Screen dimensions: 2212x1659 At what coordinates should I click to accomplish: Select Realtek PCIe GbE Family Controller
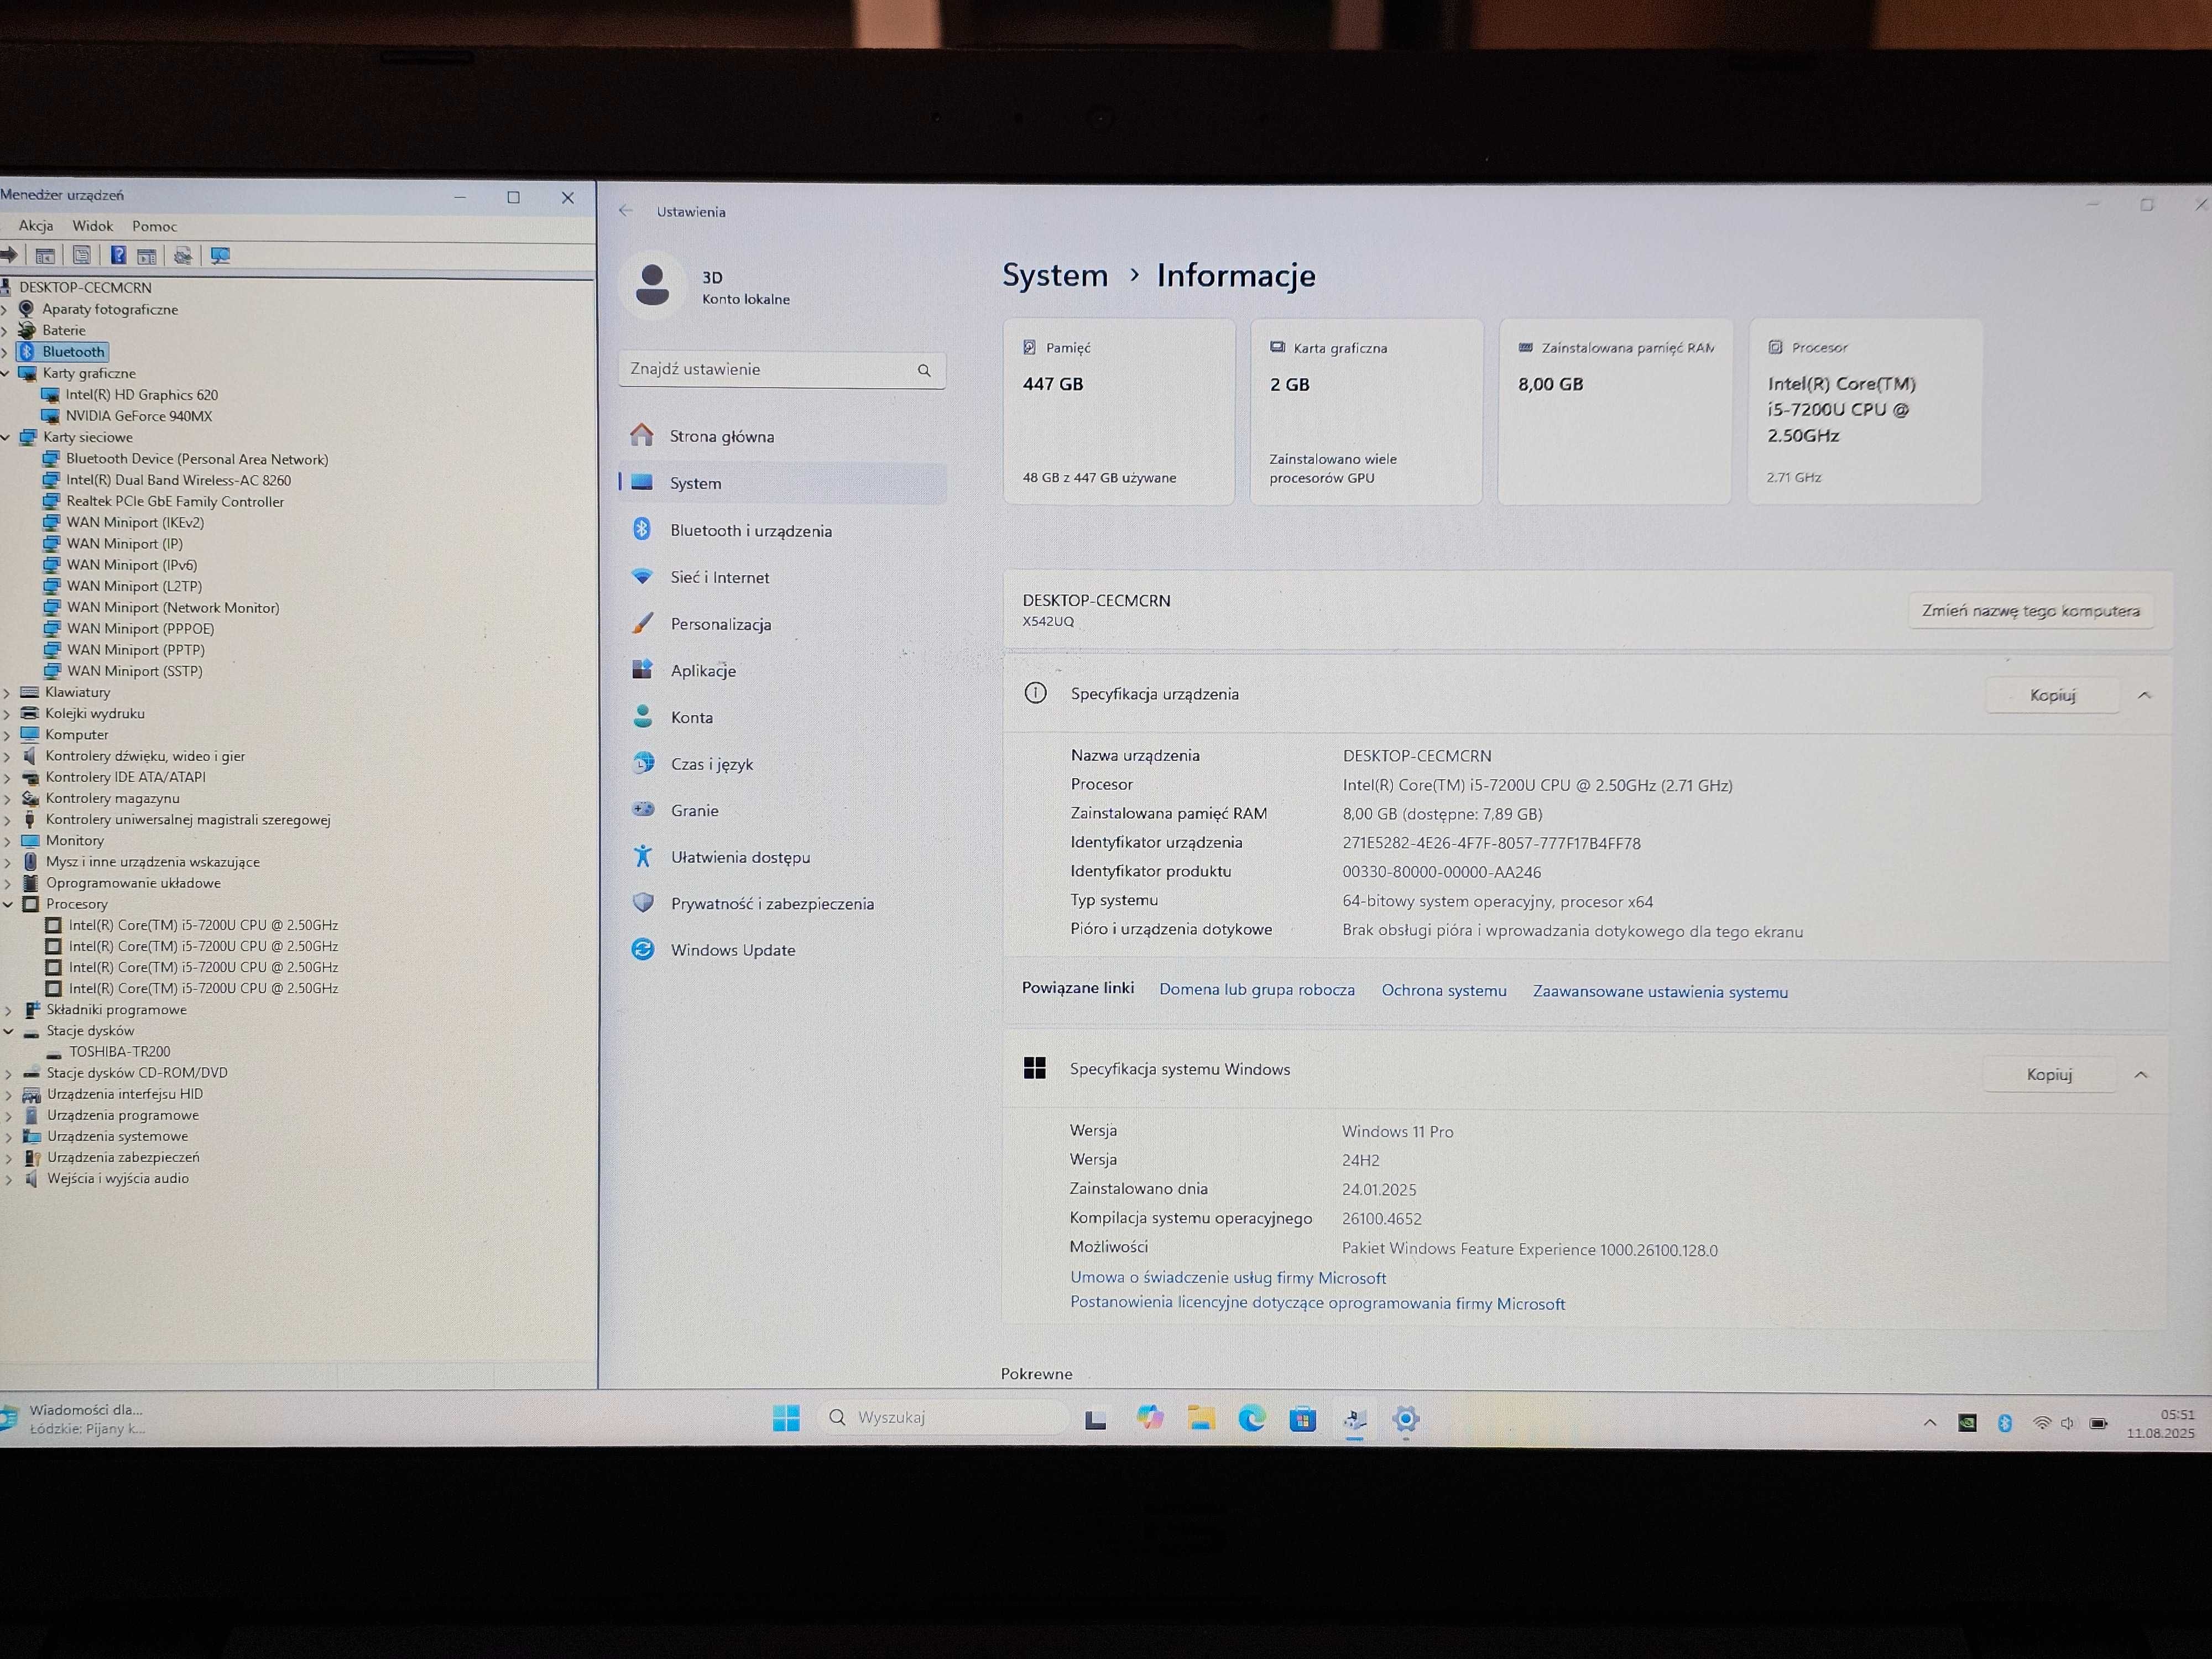coord(175,502)
